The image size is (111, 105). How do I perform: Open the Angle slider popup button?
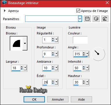point(87,54)
